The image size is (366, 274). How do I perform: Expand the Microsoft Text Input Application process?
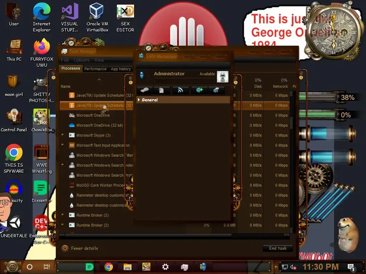pos(62,145)
